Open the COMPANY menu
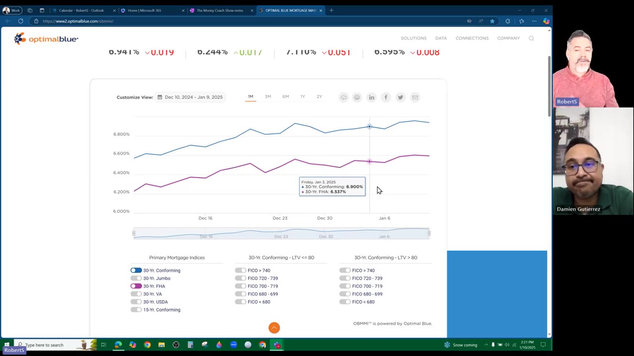This screenshot has width=634, height=356. tap(509, 38)
